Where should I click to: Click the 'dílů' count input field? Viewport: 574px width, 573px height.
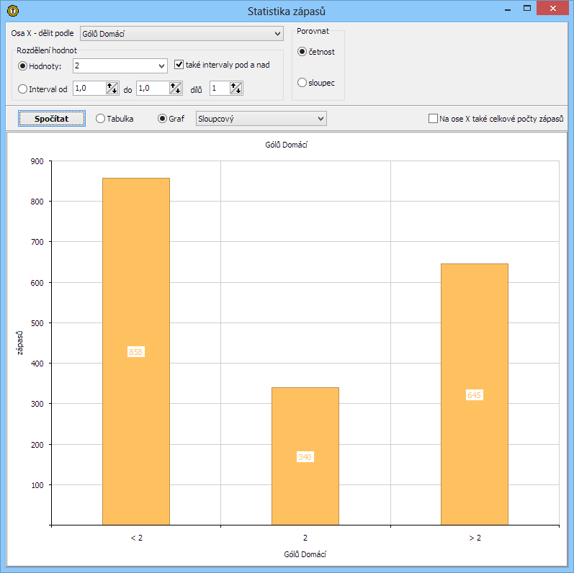click(220, 89)
